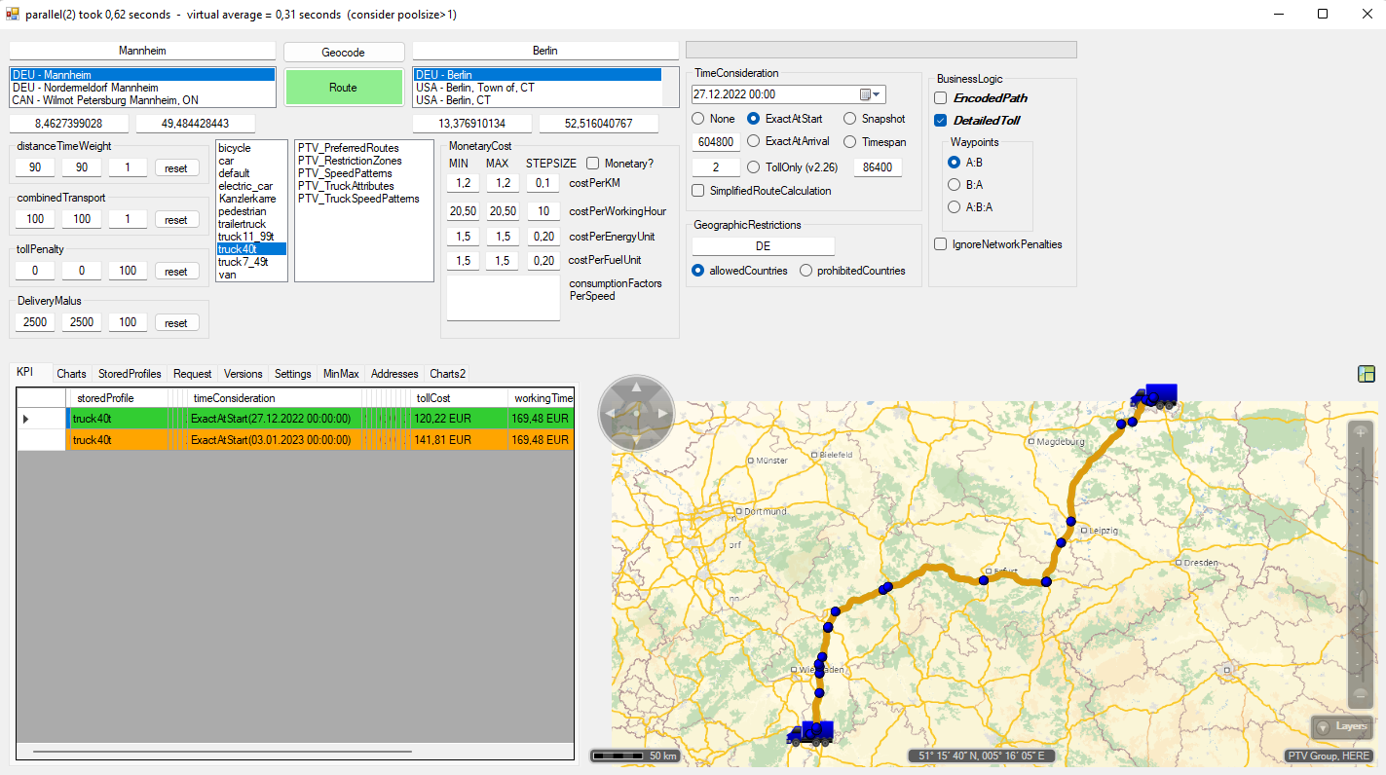Click the Geocode button

coord(343,53)
